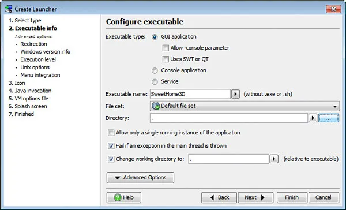Click the green Help question mark icon
Viewport: 346px width, 210px height.
tap(118, 197)
